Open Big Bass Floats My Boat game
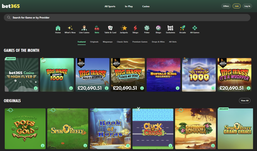The height and width of the screenshot is (151, 257). point(128,75)
